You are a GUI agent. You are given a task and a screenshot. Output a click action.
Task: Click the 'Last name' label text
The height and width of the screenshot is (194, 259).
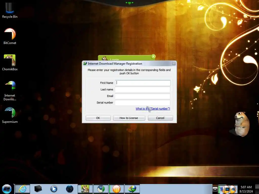(x=107, y=89)
